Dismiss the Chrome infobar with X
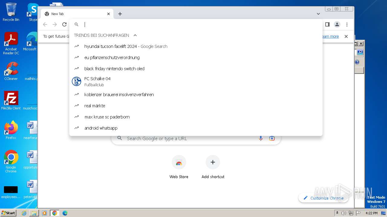This screenshot has height=217, width=387. 346,36
